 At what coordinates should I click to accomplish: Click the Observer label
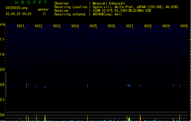pyautogui.click(x=62, y=3)
